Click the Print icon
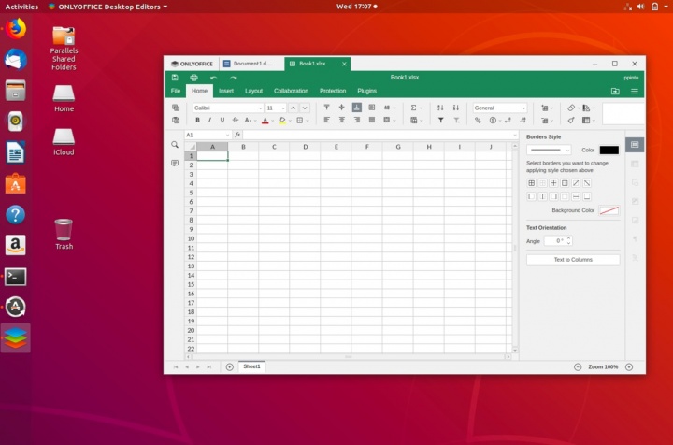 pyautogui.click(x=194, y=78)
